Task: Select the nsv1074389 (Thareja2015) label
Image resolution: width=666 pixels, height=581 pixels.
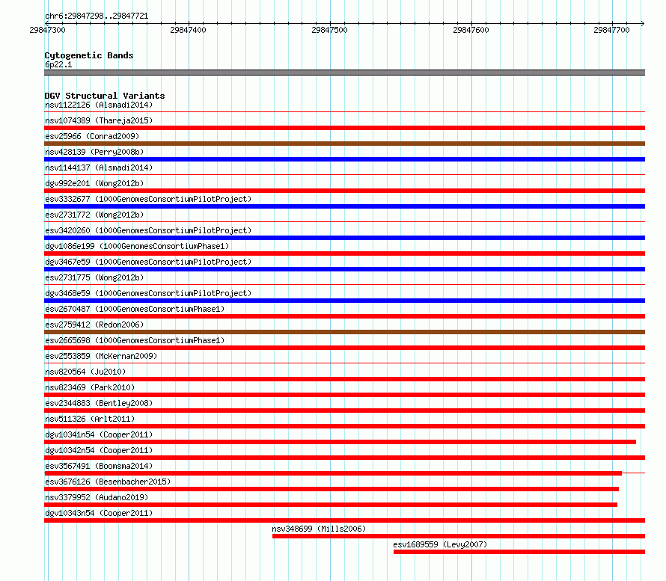Action: (99, 120)
